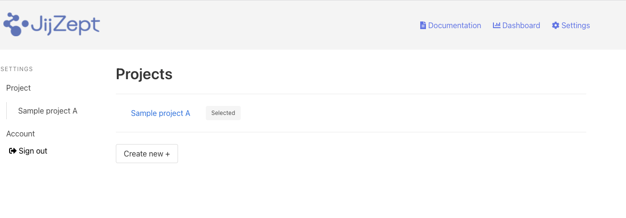Click empty area of Sample project row

coord(407,113)
